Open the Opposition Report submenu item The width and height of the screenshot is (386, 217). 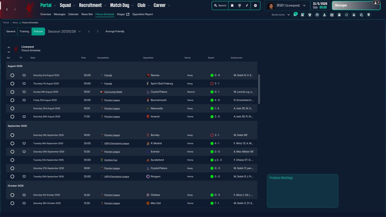coord(142,14)
